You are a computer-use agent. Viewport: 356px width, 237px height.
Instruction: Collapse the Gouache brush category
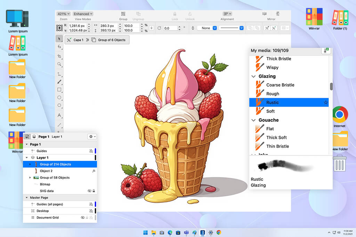[253, 120]
